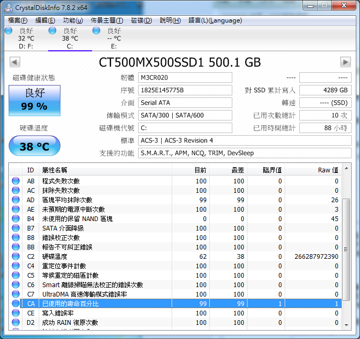Image resolution: width=360 pixels, height=339 pixels.
Task: Click status orb of attribute BB row
Action: coord(16,247)
